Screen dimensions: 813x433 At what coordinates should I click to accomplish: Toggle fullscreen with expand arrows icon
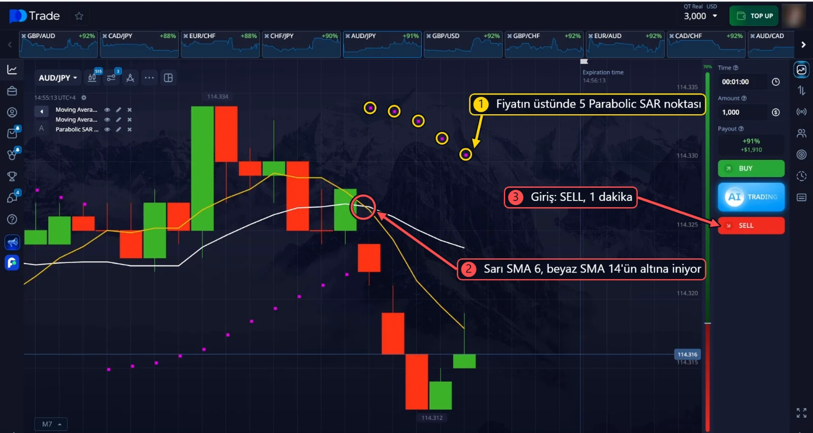click(x=801, y=413)
